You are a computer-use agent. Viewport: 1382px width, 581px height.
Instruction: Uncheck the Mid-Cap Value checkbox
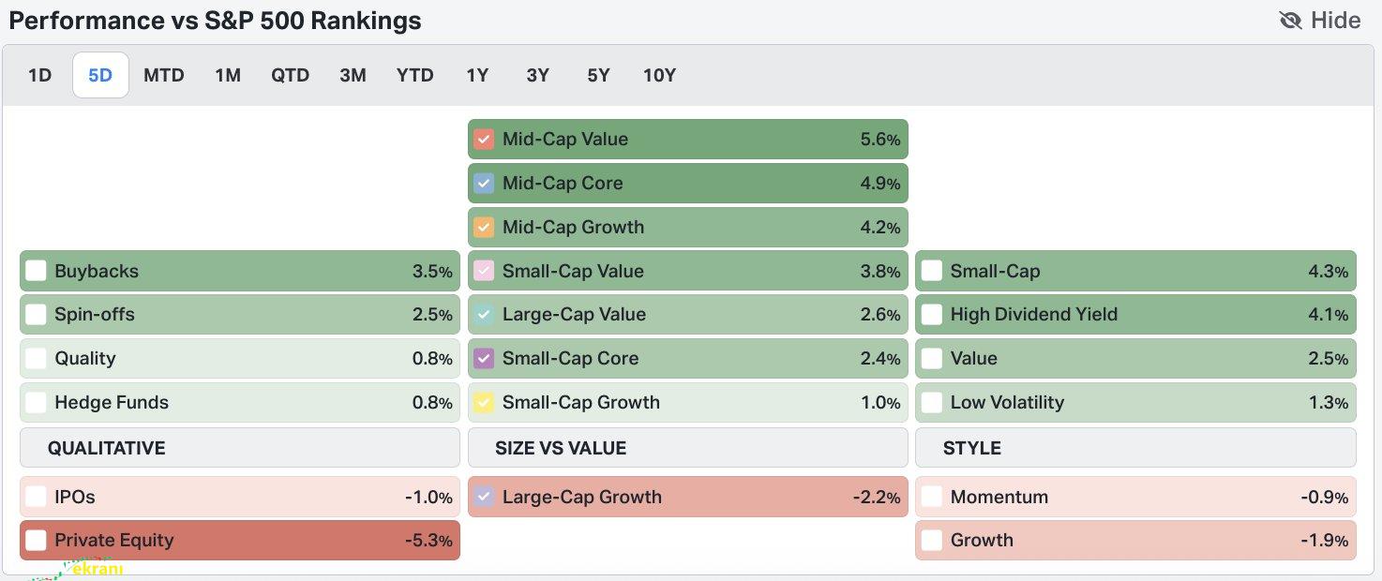pos(484,140)
